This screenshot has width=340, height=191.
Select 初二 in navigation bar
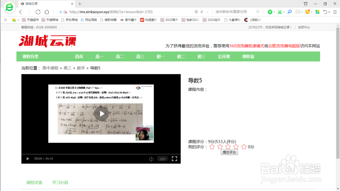pos(181,56)
